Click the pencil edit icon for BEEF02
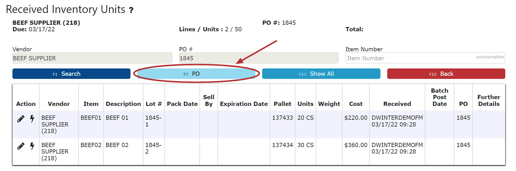 [x=21, y=146]
